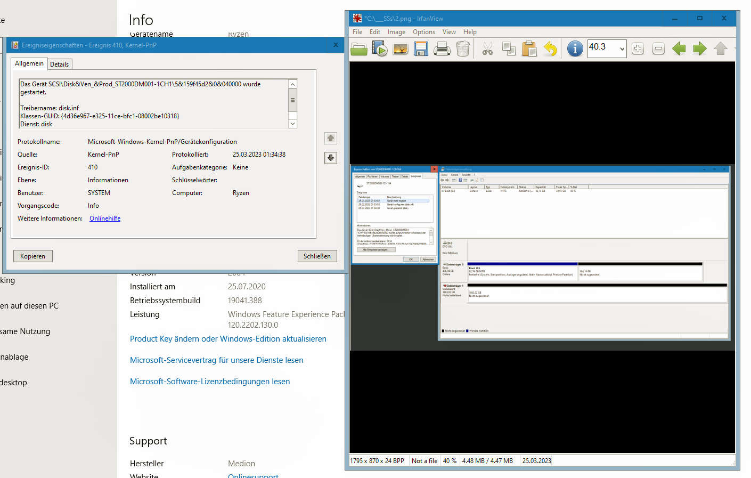Show image information via the blue i icon
The height and width of the screenshot is (478, 751).
point(575,49)
